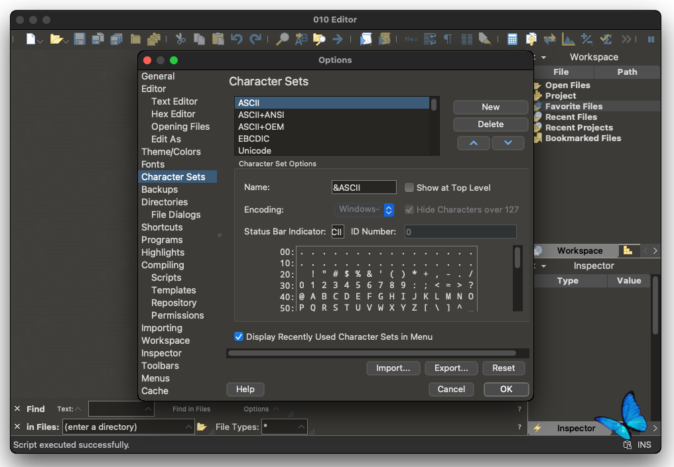Viewport: 674px width, 467px height.
Task: Click the hex operations plus-minus icon
Action: coord(586,39)
